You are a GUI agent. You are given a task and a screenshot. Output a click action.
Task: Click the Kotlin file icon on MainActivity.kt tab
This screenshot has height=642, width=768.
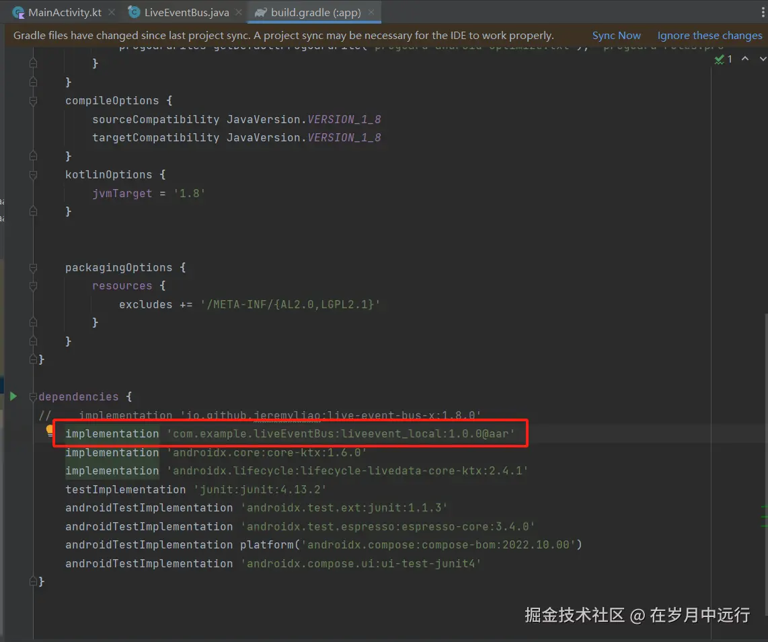click(19, 13)
